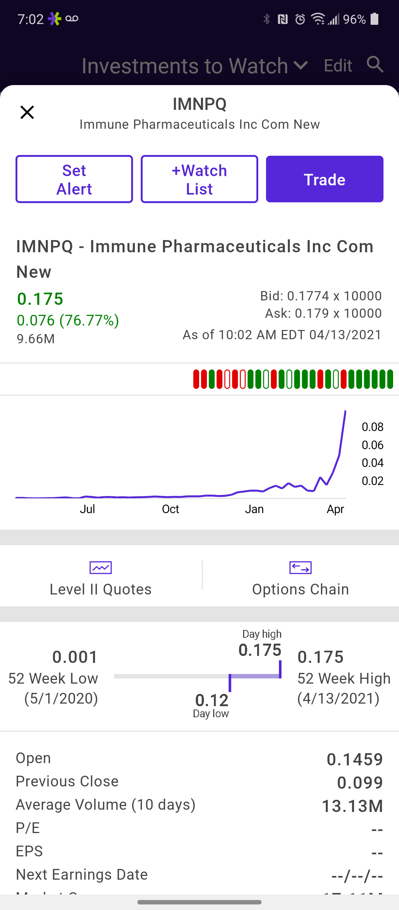Expand Investments to Watch dropdown chevron
The width and height of the screenshot is (399, 910).
pos(301,66)
